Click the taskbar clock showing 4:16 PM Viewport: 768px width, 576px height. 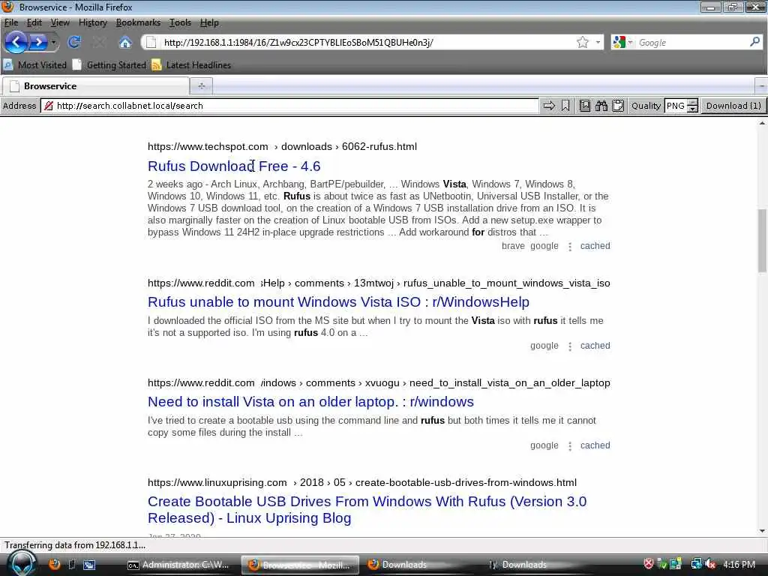click(739, 565)
